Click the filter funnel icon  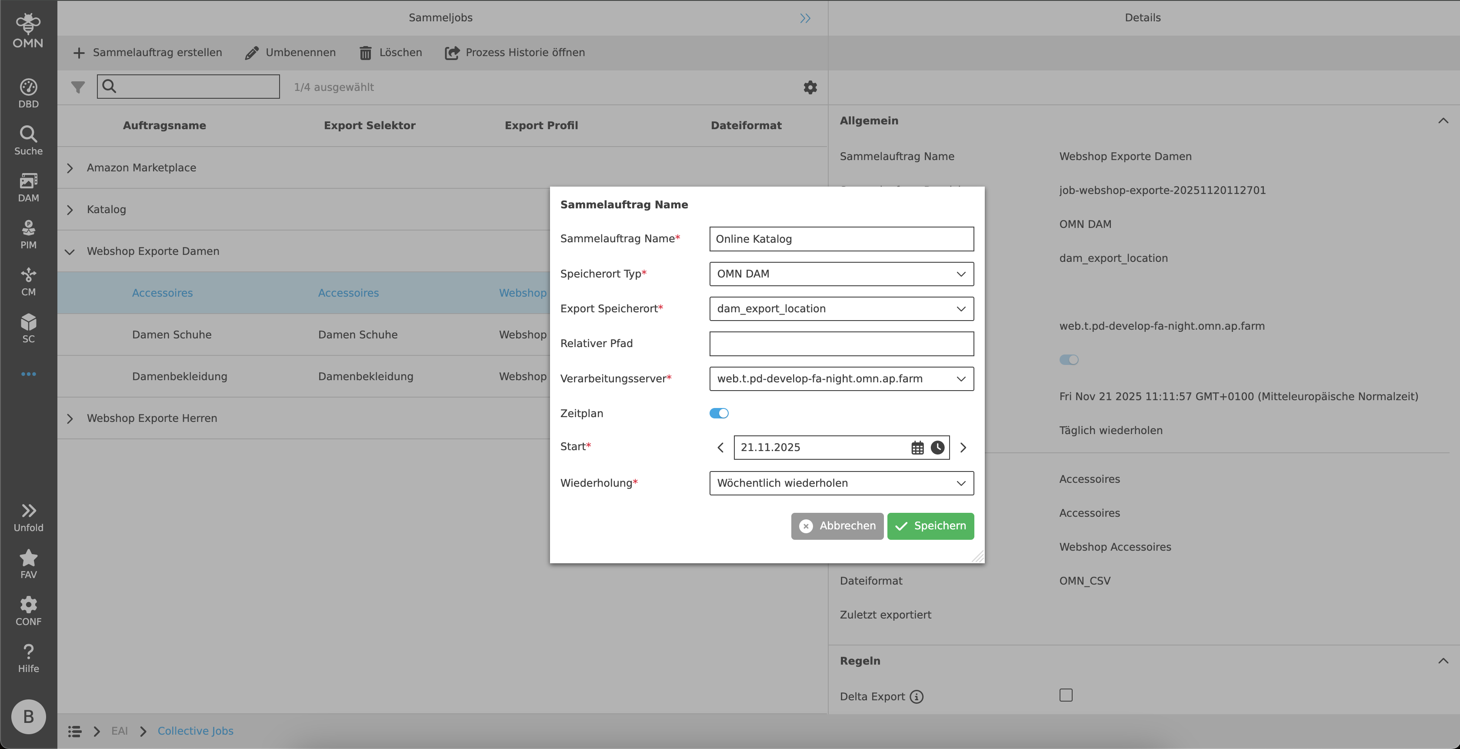pyautogui.click(x=78, y=87)
